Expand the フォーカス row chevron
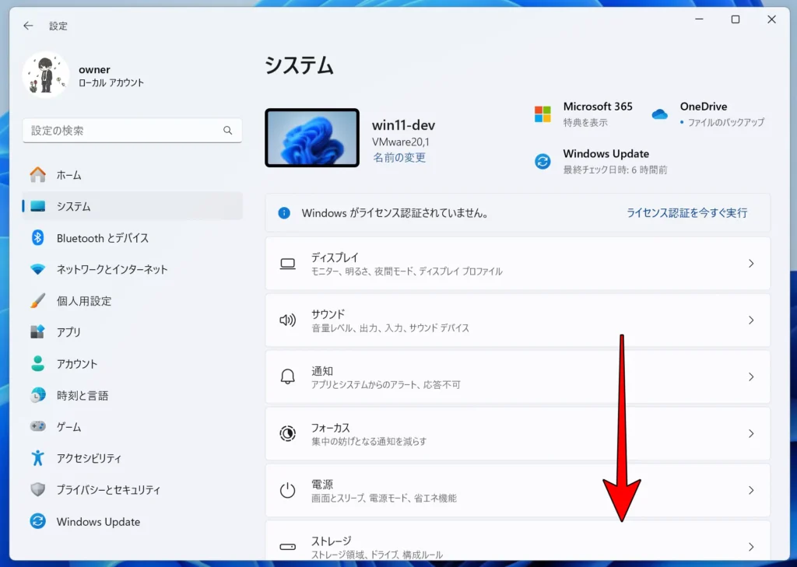The height and width of the screenshot is (567, 797). [751, 434]
